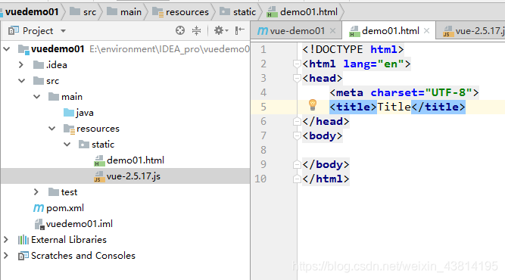Click the lang="en" attribute on line 2
Image resolution: width=505 pixels, height=280 pixels.
click(373, 64)
